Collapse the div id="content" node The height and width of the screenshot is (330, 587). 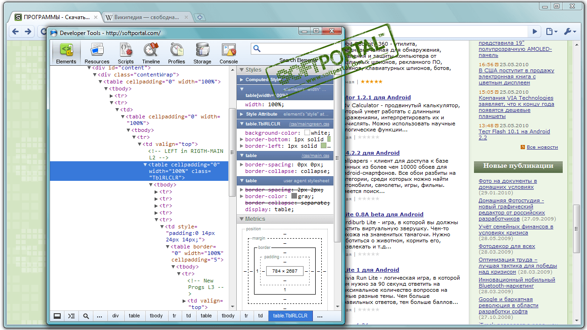(x=90, y=68)
